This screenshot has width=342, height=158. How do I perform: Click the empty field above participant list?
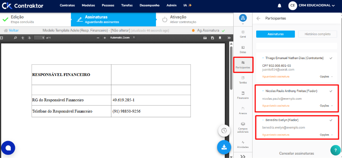pyautogui.click(x=296, y=46)
